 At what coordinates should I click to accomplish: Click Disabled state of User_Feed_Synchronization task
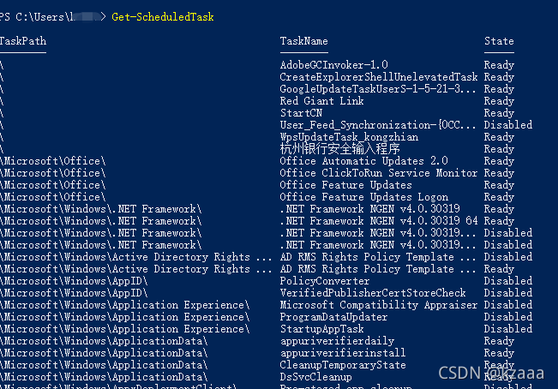pyautogui.click(x=507, y=125)
